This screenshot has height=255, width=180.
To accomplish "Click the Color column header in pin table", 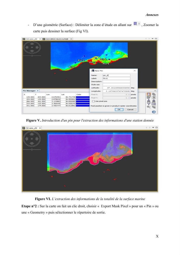I will (82, 94).
